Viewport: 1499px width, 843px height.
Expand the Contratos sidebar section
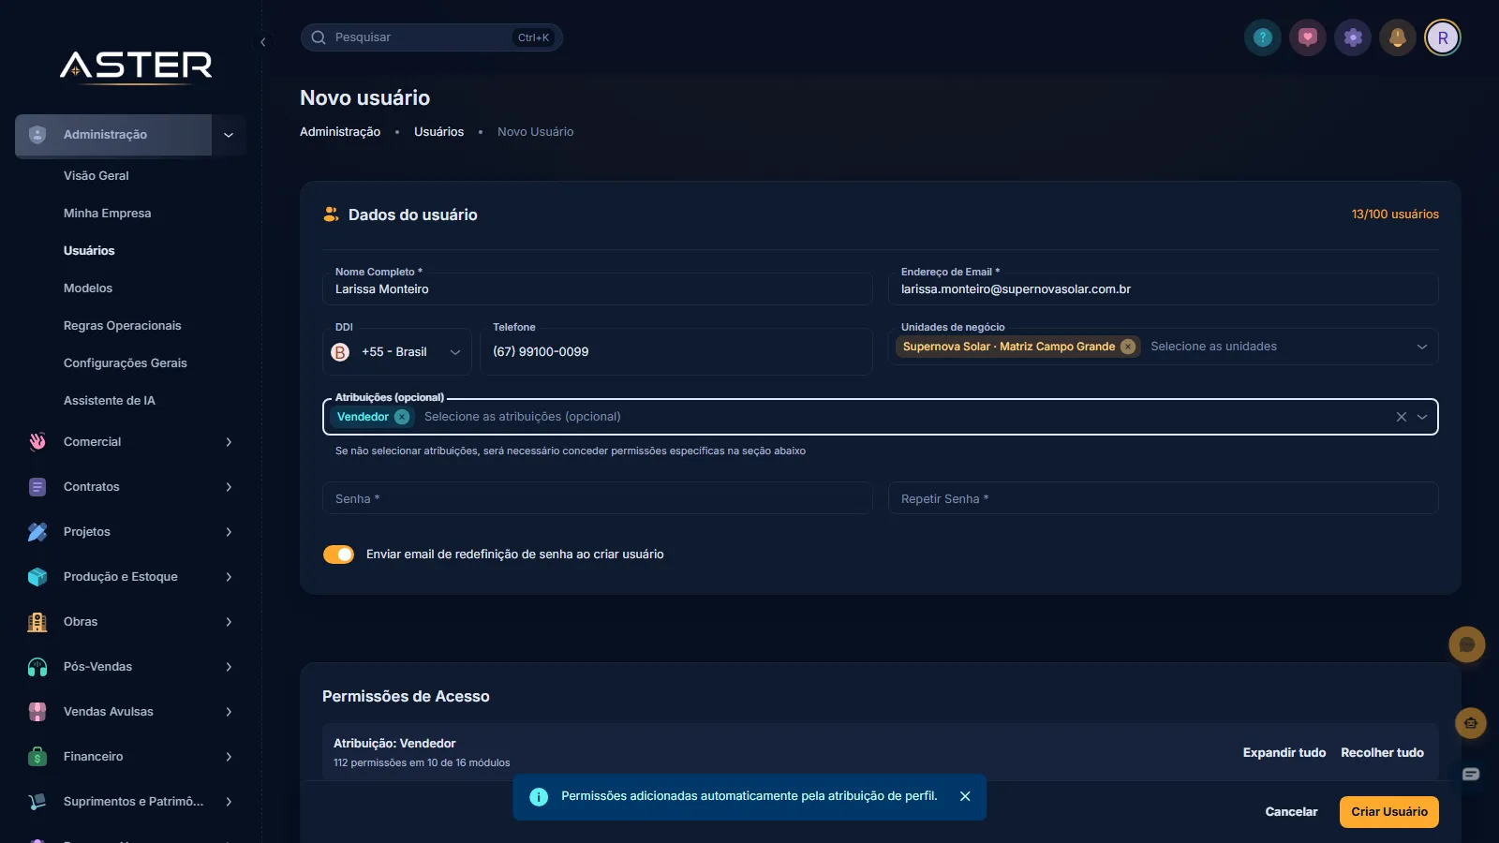(229, 487)
